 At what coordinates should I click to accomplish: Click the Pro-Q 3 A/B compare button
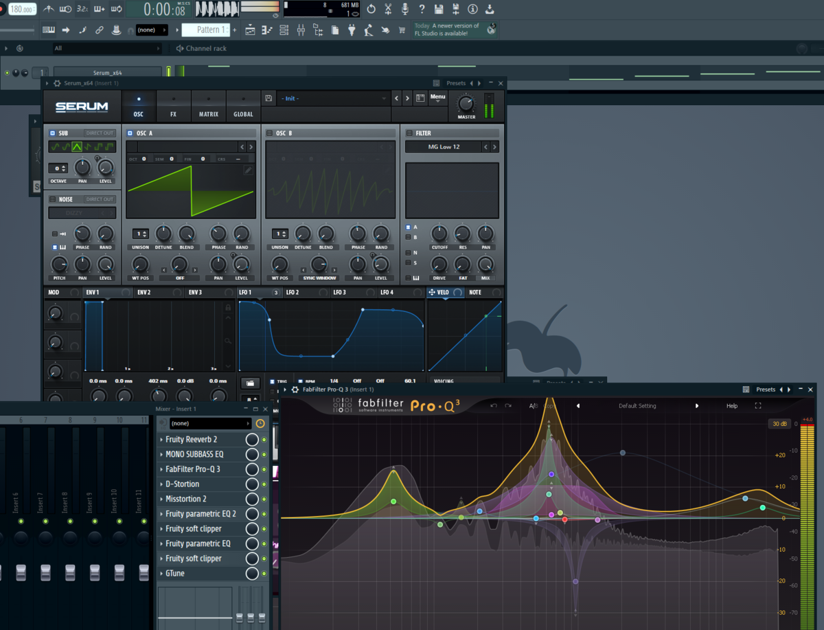pyautogui.click(x=533, y=406)
